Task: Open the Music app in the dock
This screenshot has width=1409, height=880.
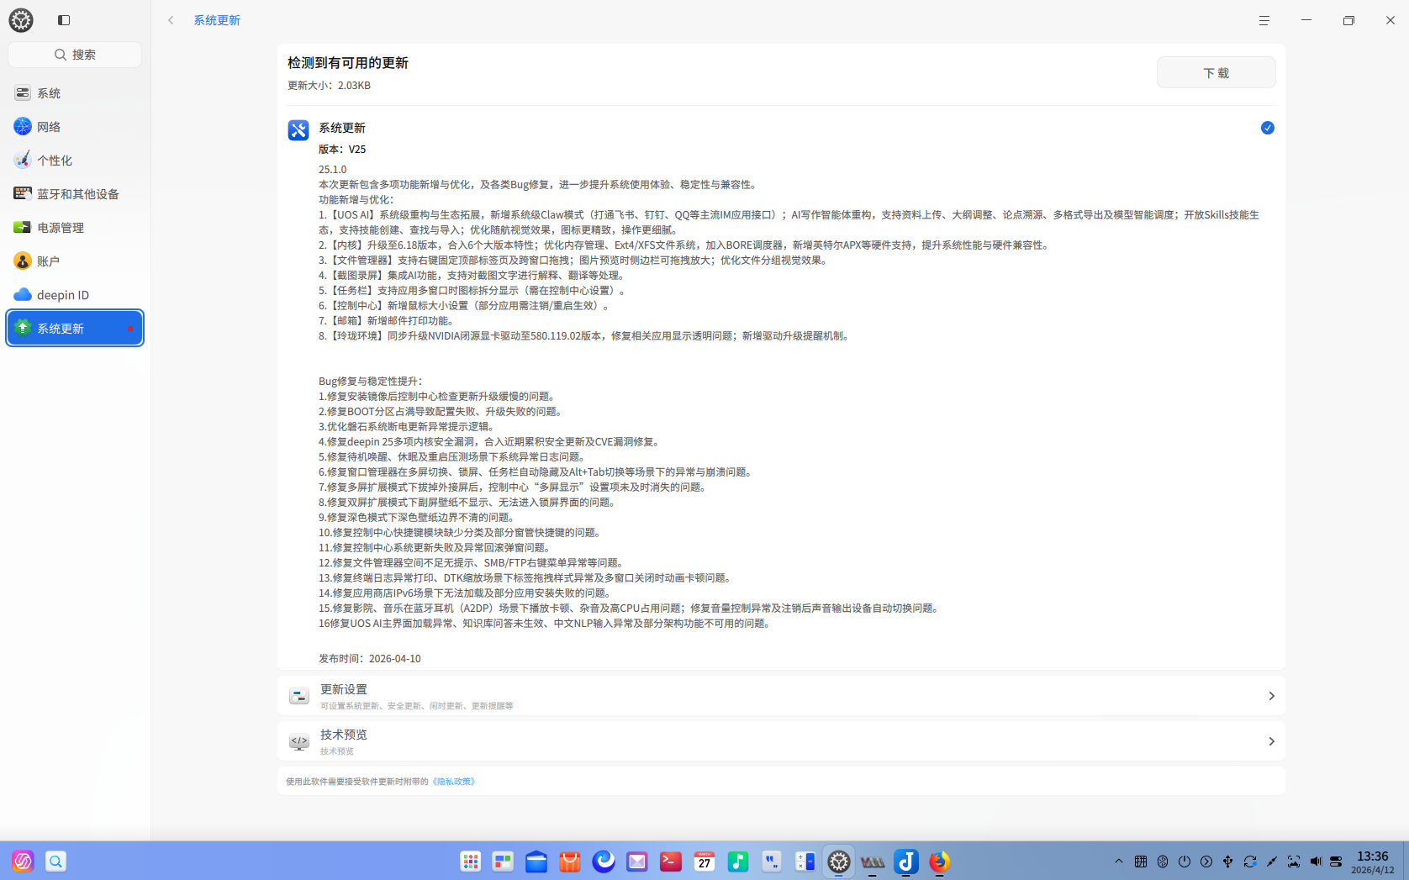Action: (738, 862)
